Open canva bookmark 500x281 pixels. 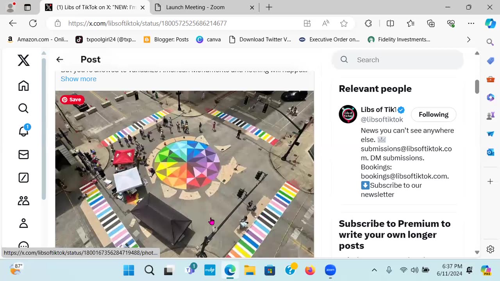click(x=209, y=39)
